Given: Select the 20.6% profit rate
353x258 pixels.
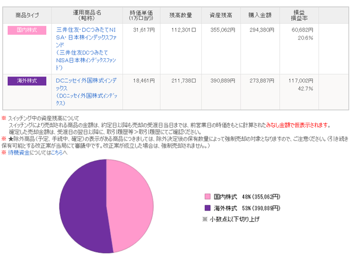Looking at the screenshot, I should pos(305,38).
